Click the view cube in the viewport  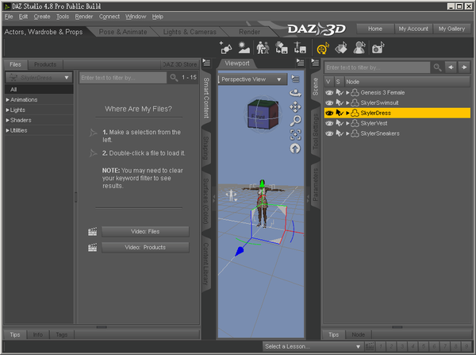click(263, 114)
